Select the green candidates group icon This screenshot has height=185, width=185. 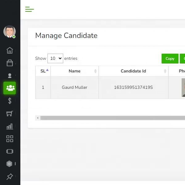10,88
